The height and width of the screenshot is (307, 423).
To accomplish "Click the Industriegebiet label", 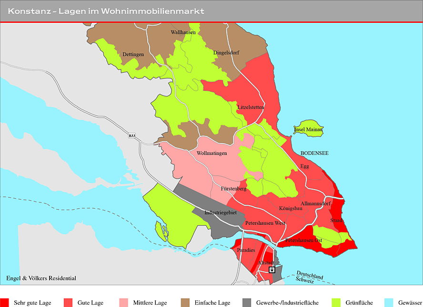I will pyautogui.click(x=221, y=212).
